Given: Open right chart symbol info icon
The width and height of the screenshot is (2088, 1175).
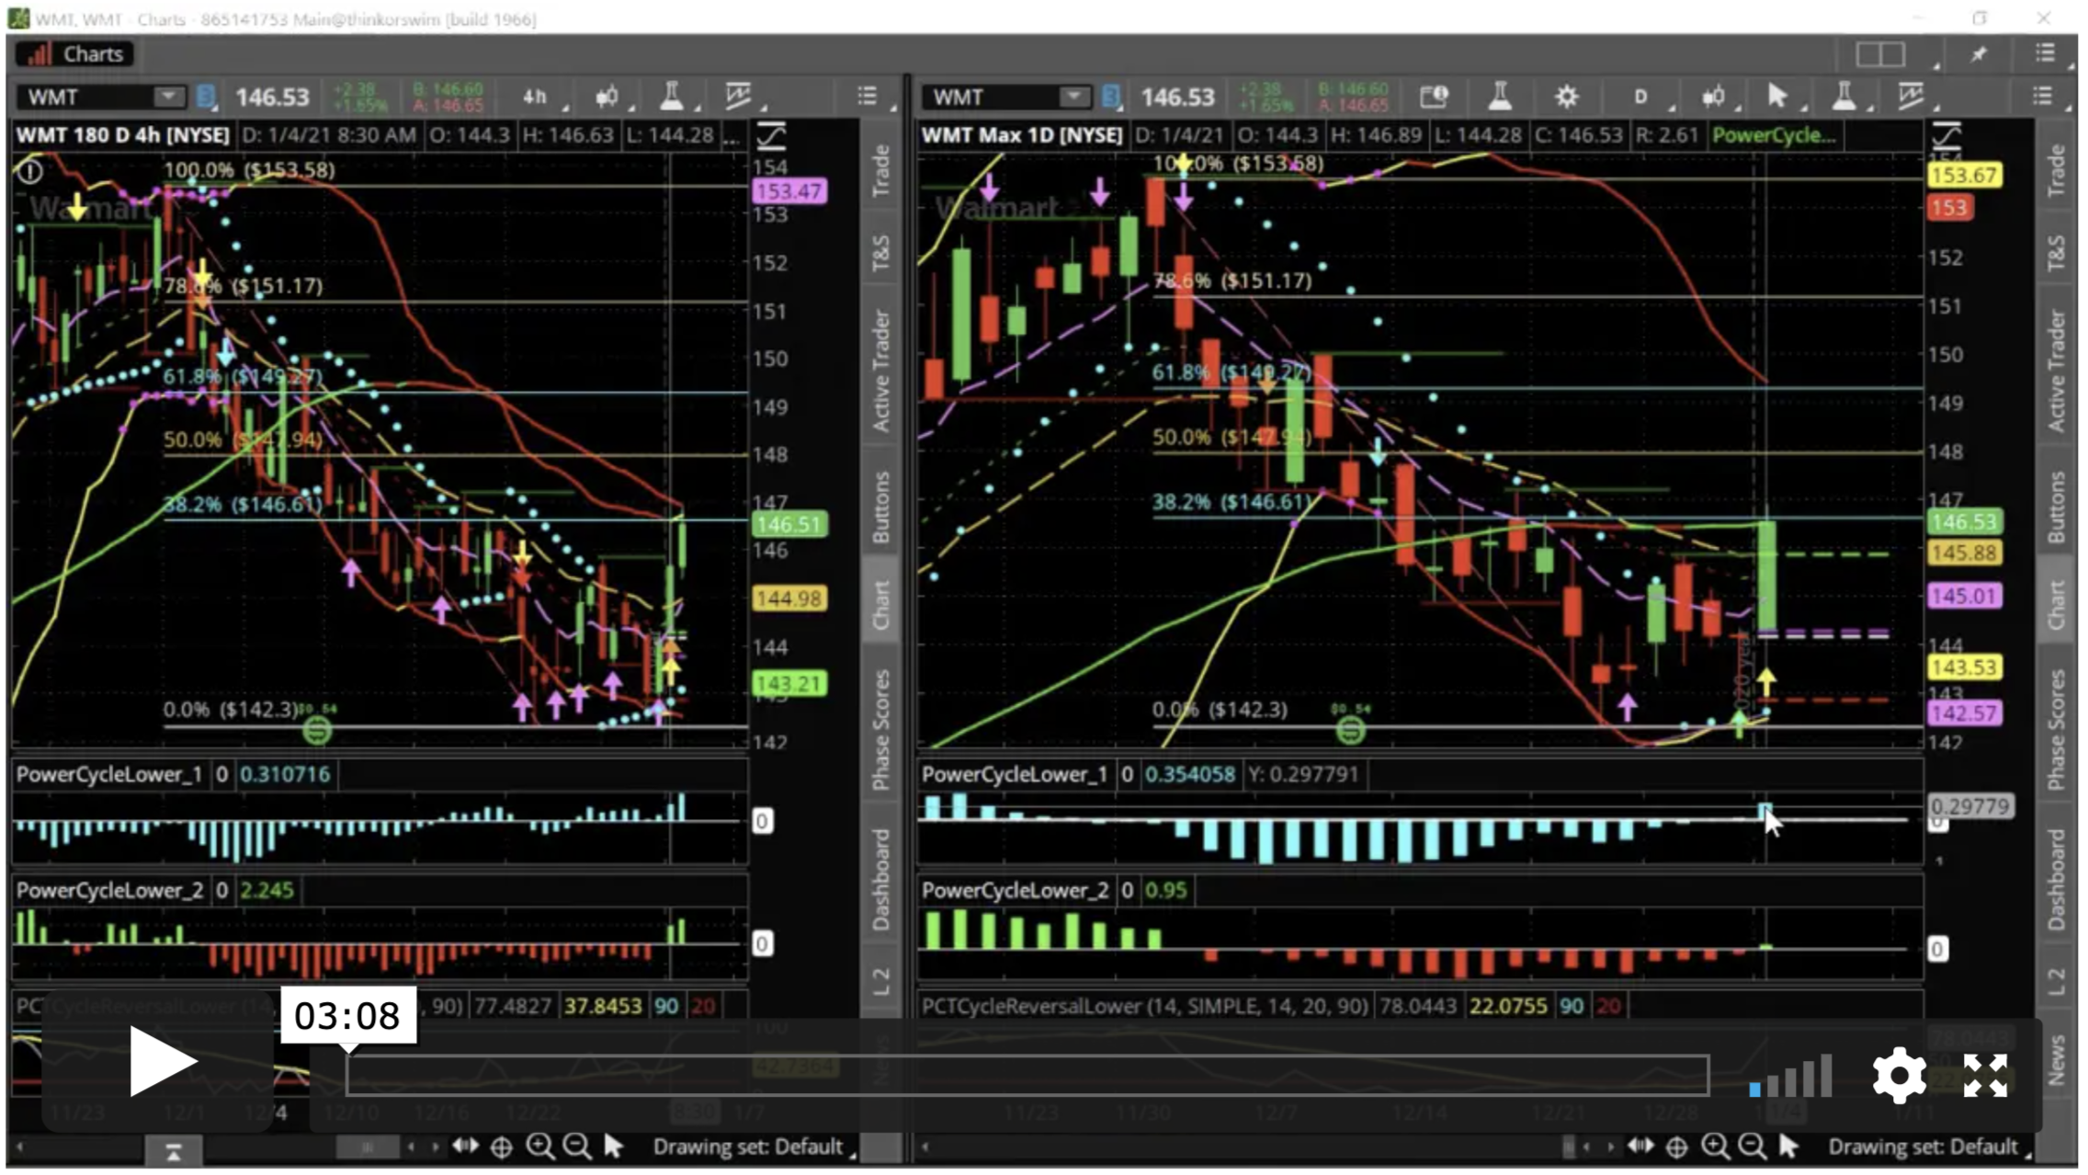Looking at the screenshot, I should coord(1435,97).
